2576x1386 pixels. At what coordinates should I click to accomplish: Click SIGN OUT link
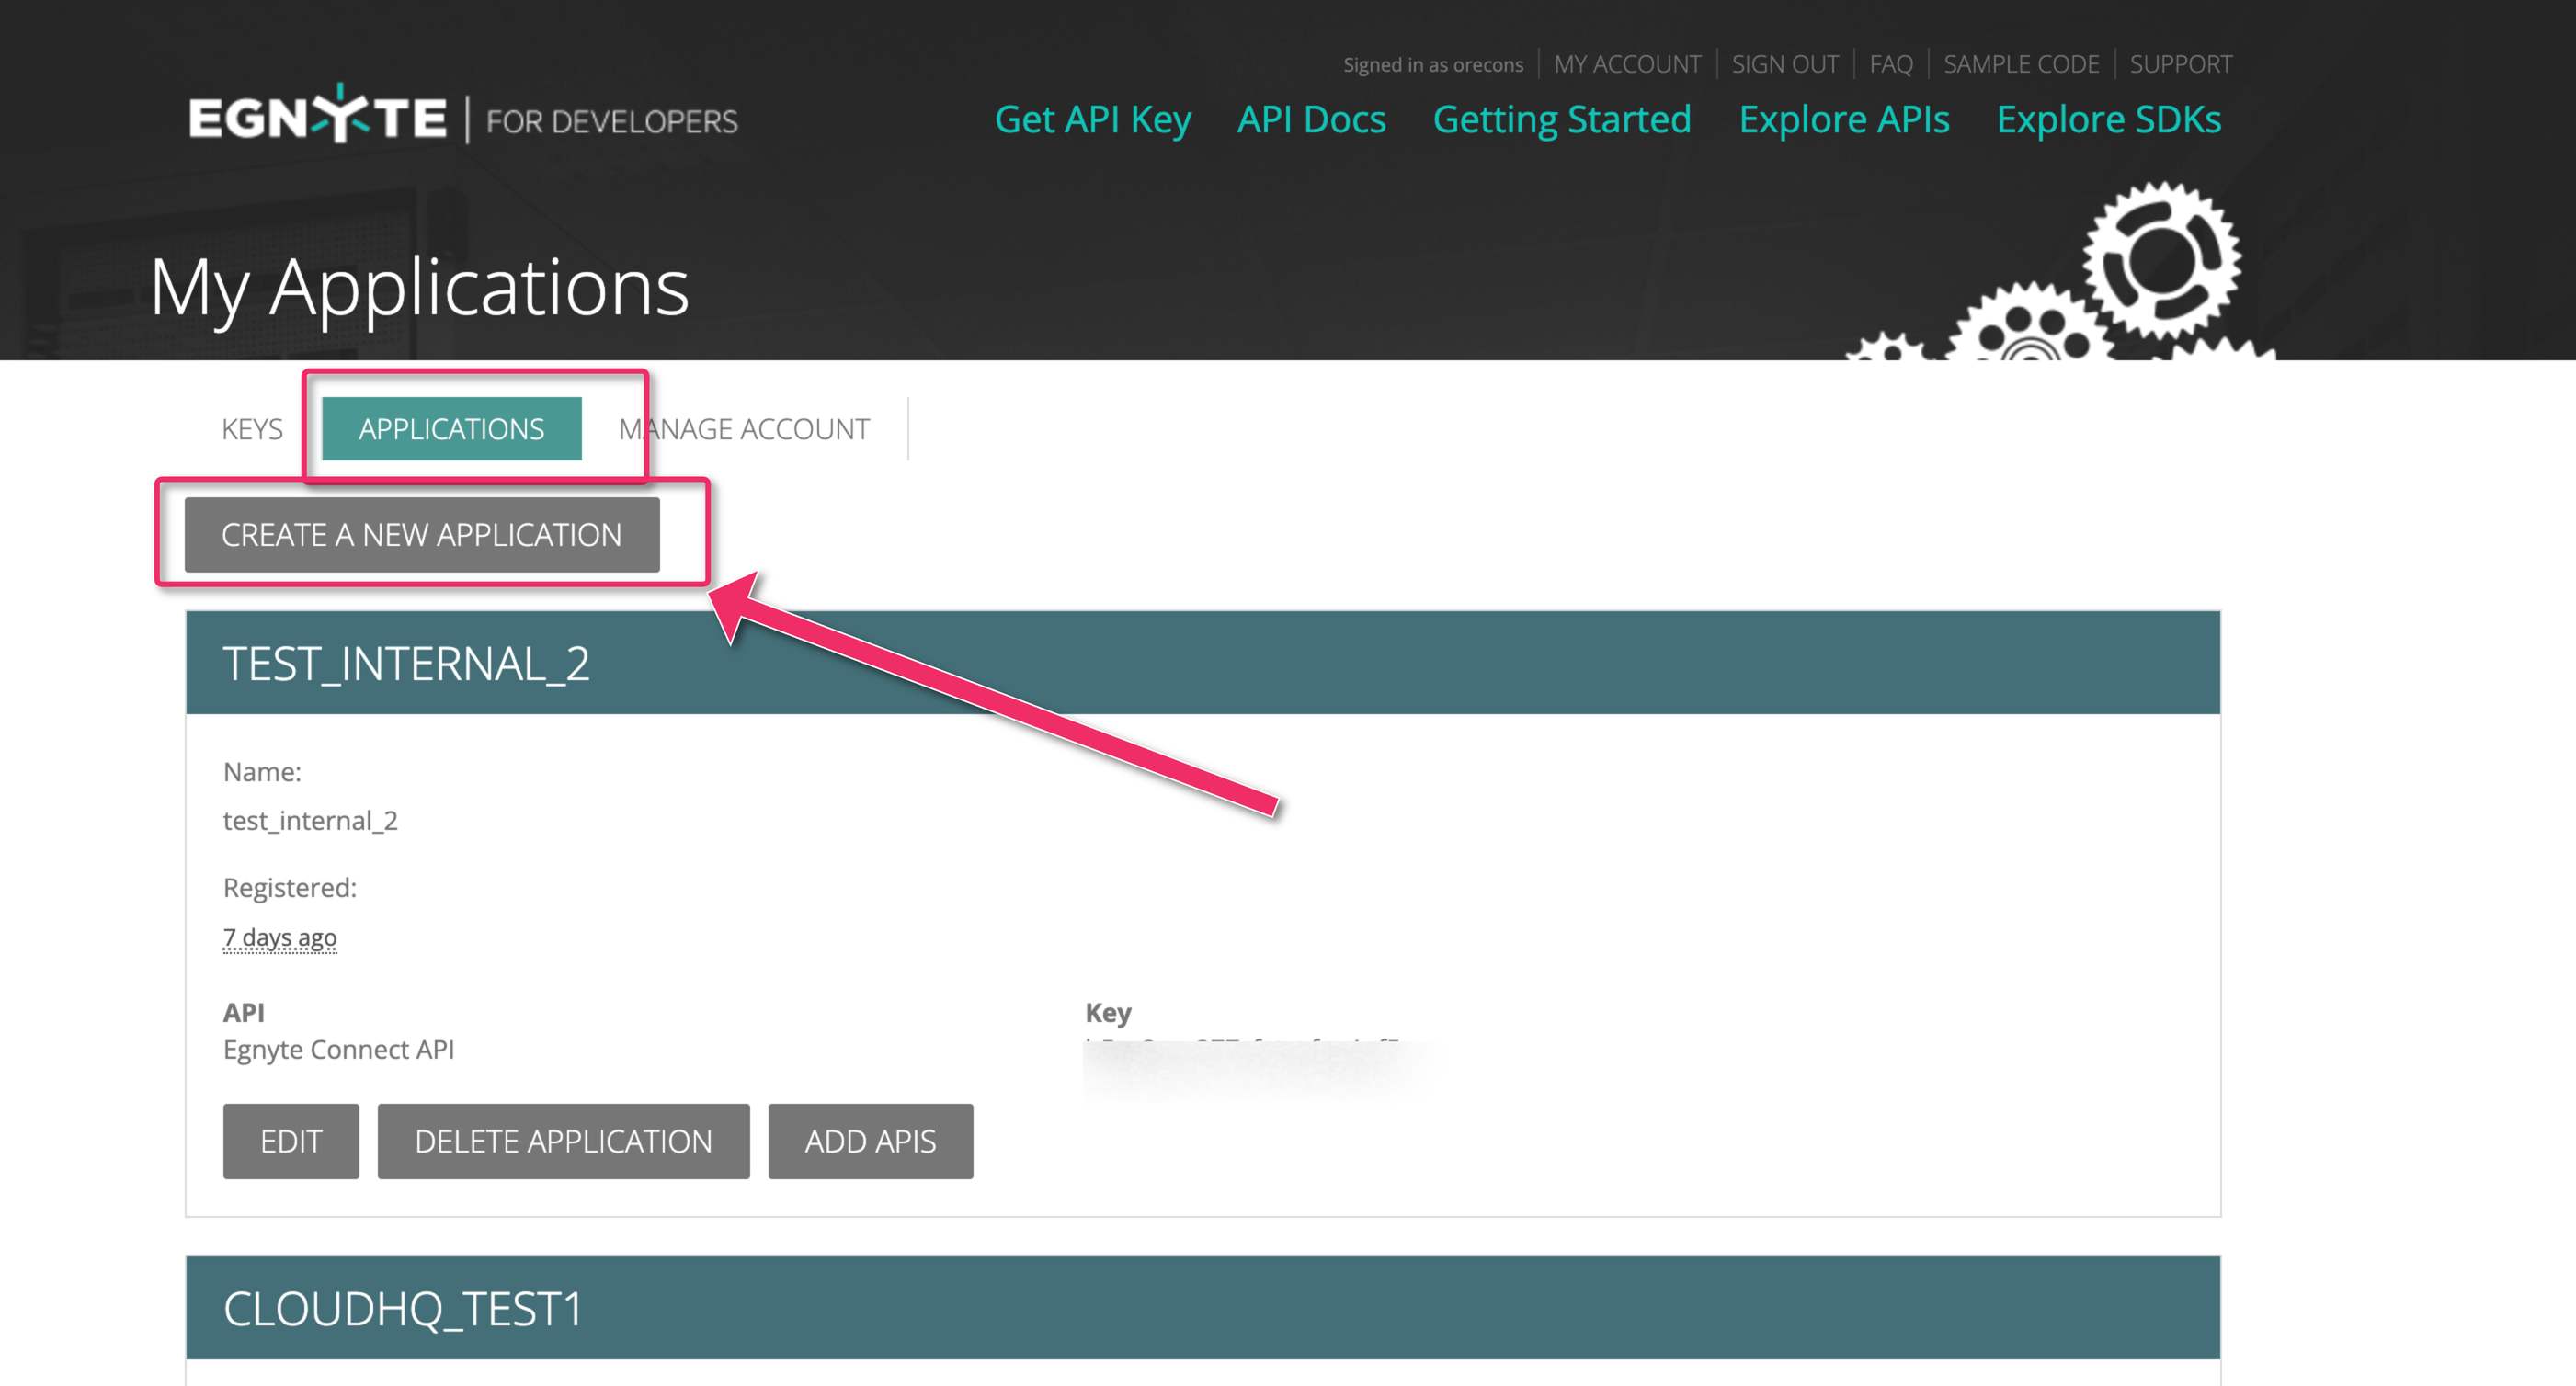coord(1785,64)
